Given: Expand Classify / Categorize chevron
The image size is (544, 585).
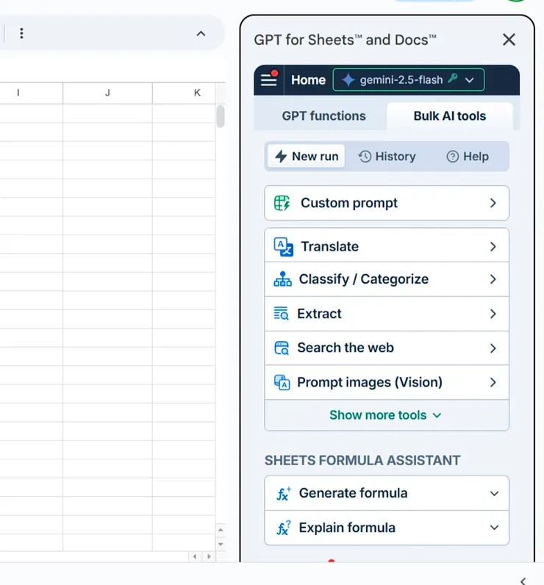Looking at the screenshot, I should [493, 279].
